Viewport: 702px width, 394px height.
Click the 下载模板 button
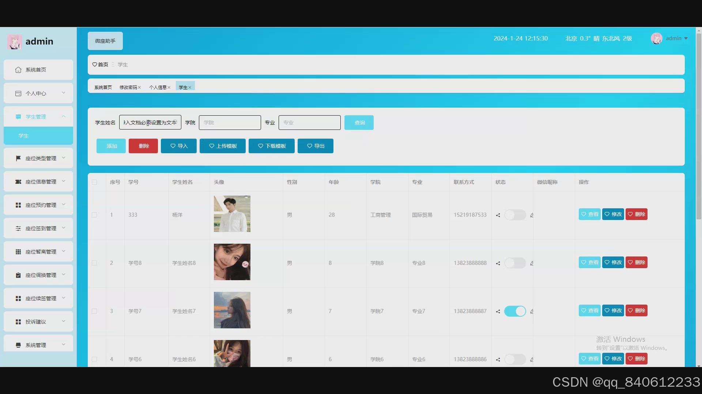tap(272, 146)
